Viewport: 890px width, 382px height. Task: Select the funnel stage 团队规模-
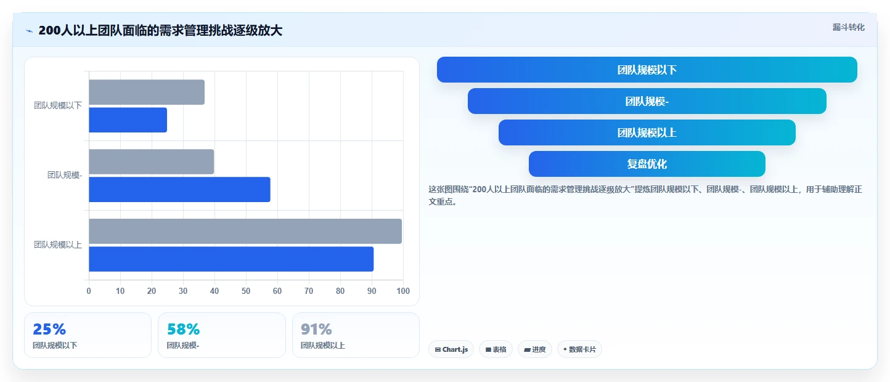[x=647, y=101]
